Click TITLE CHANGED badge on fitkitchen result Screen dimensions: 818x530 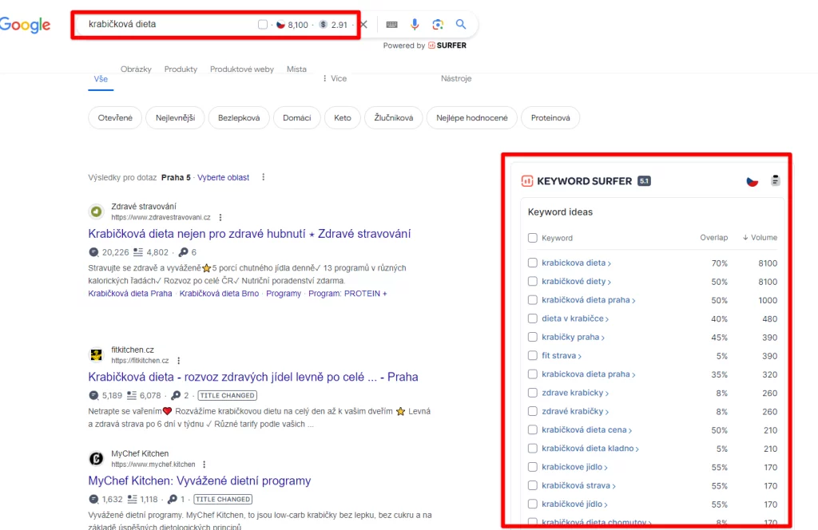(228, 396)
